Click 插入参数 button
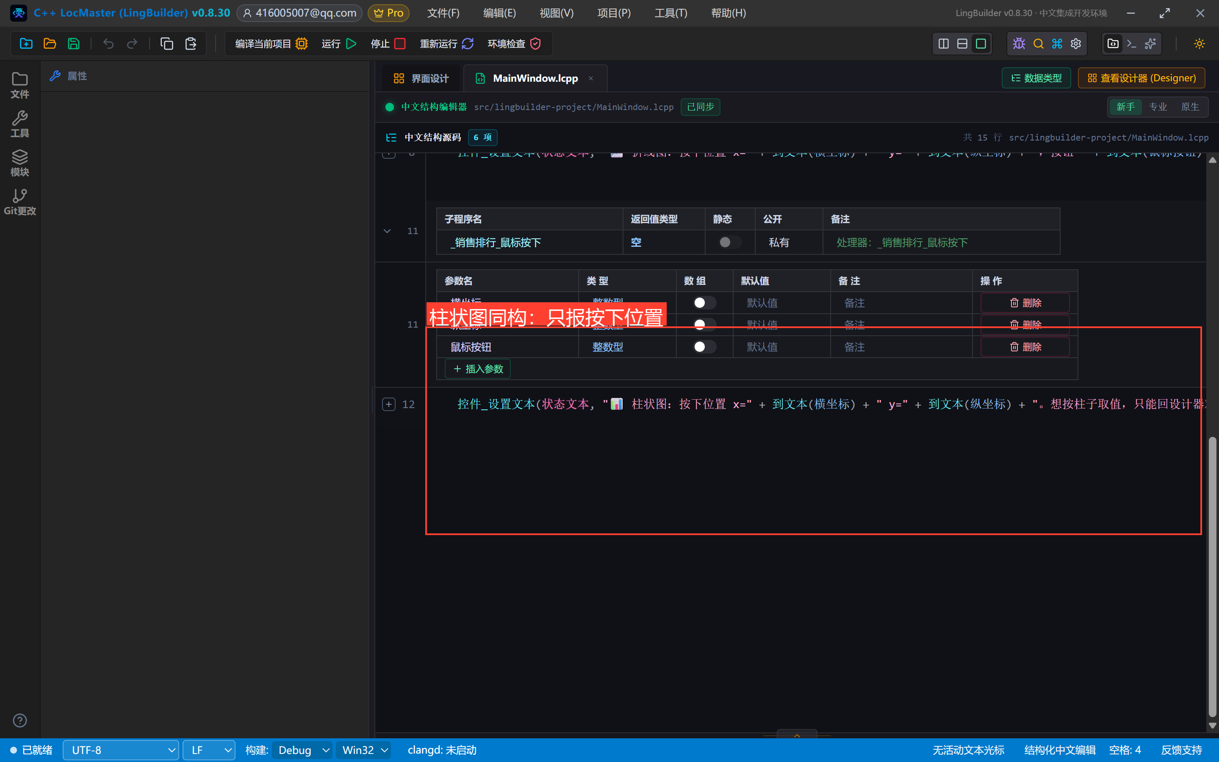 tap(478, 369)
